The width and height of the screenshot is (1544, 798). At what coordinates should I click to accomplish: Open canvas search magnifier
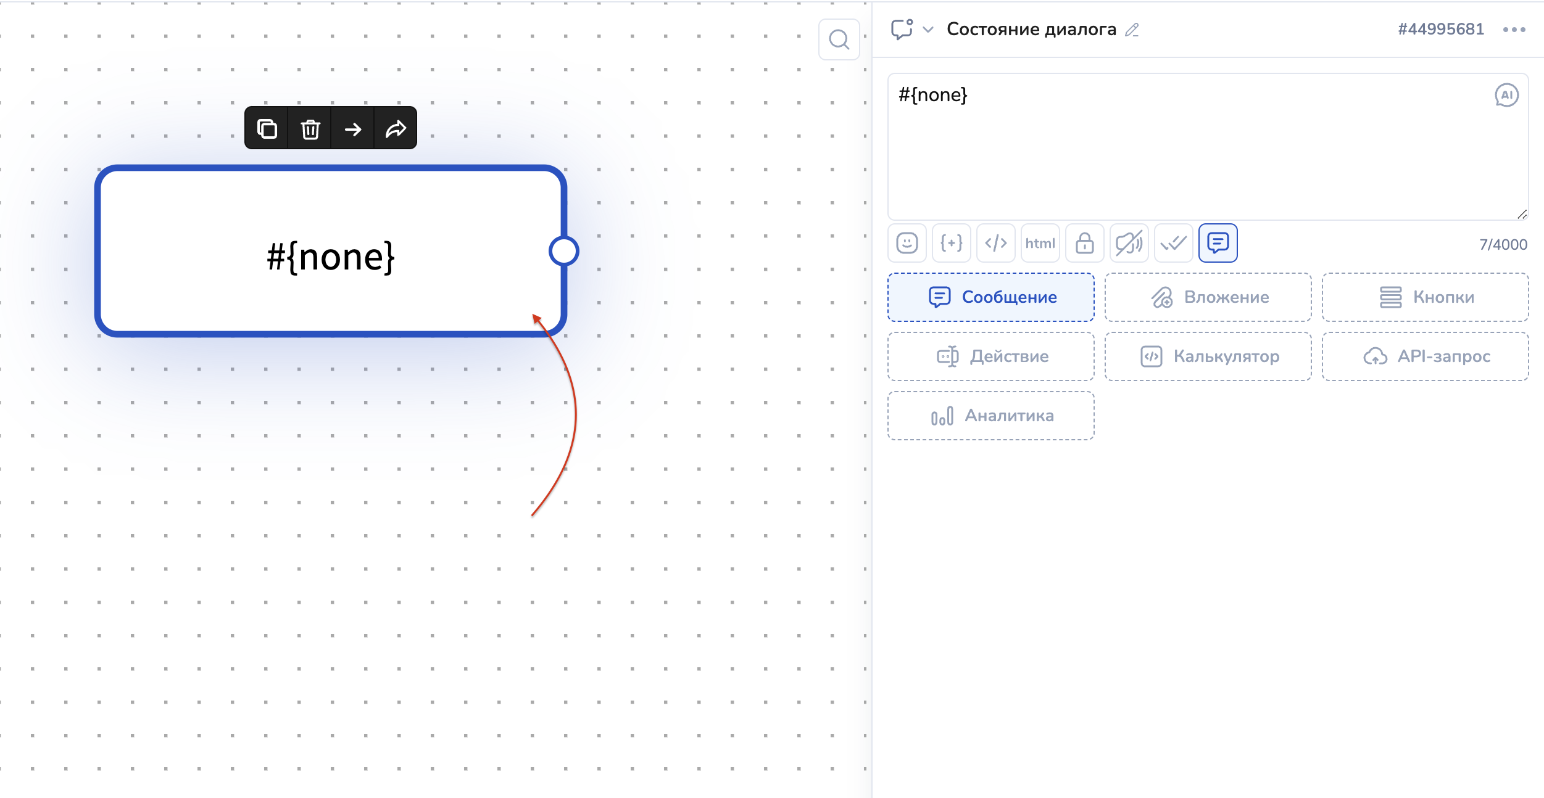coord(839,40)
